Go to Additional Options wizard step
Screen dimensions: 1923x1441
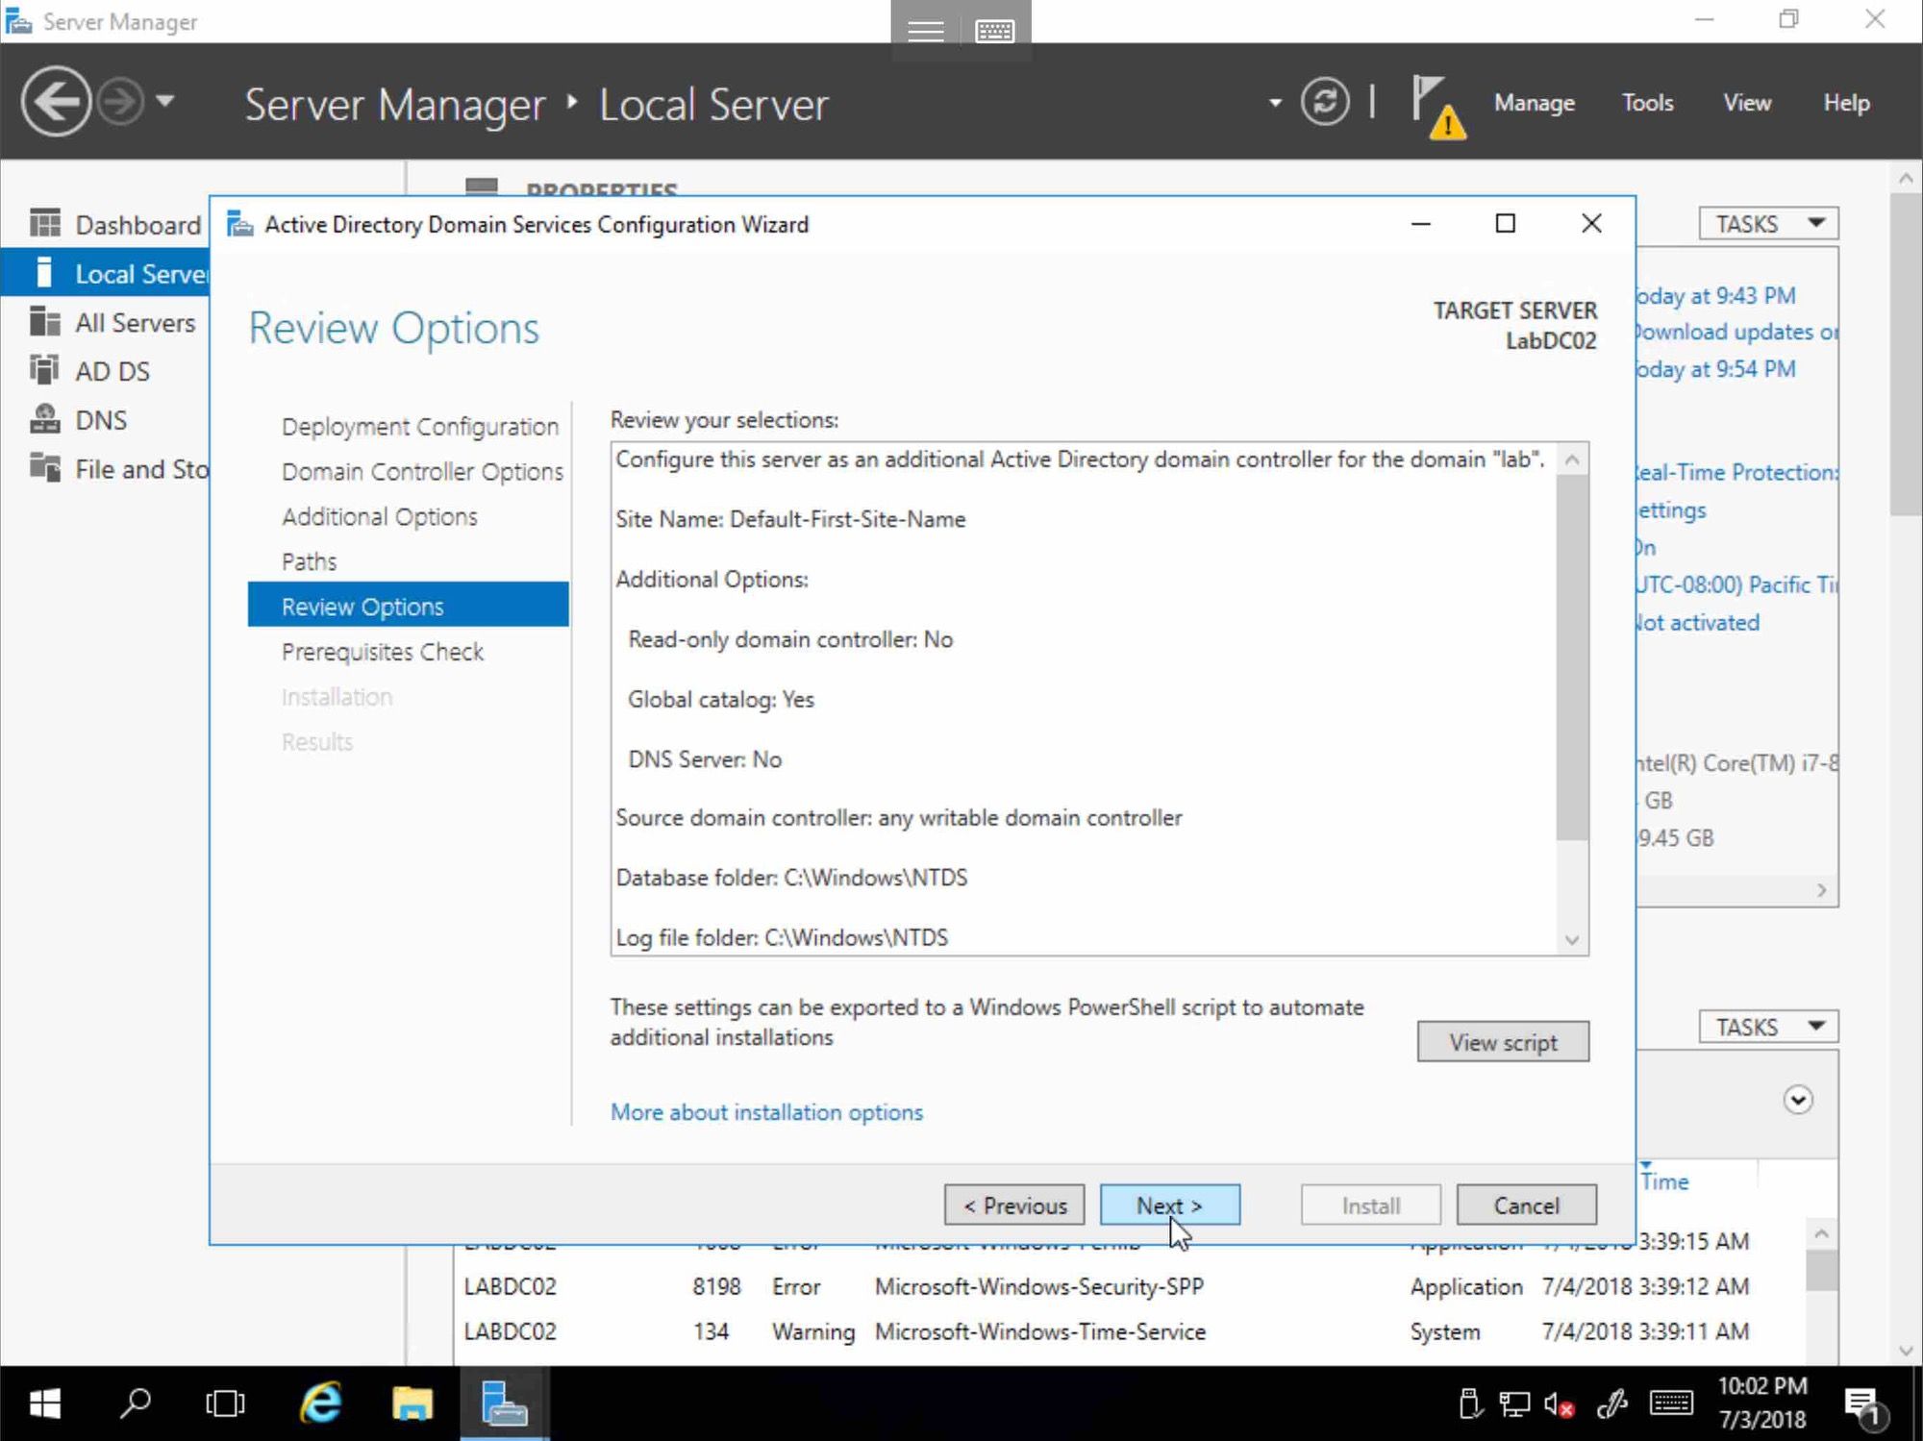pyautogui.click(x=380, y=517)
